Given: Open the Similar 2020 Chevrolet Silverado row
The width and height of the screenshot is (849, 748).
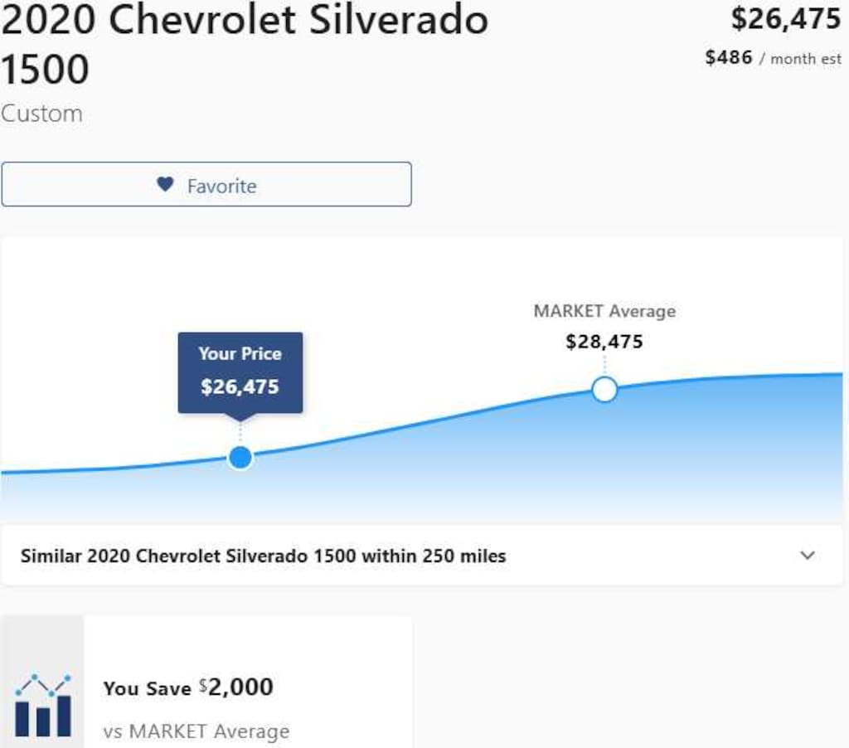Looking at the screenshot, I should [263, 556].
